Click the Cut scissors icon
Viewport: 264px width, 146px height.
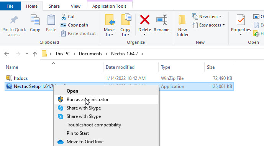tap(64, 17)
